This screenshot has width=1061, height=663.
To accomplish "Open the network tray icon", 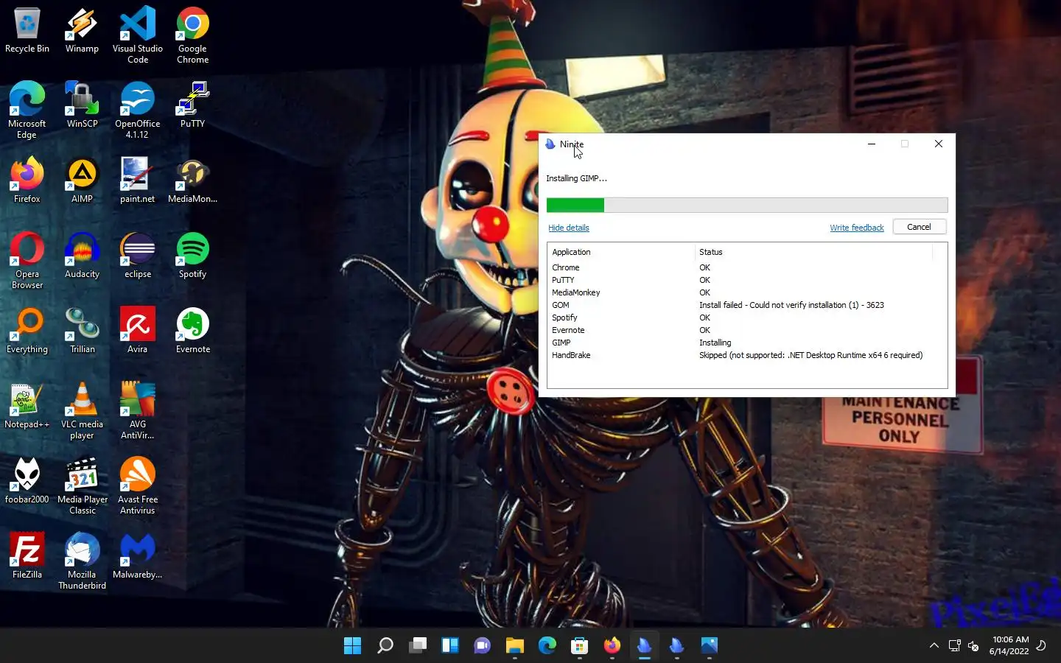I will coord(954,645).
